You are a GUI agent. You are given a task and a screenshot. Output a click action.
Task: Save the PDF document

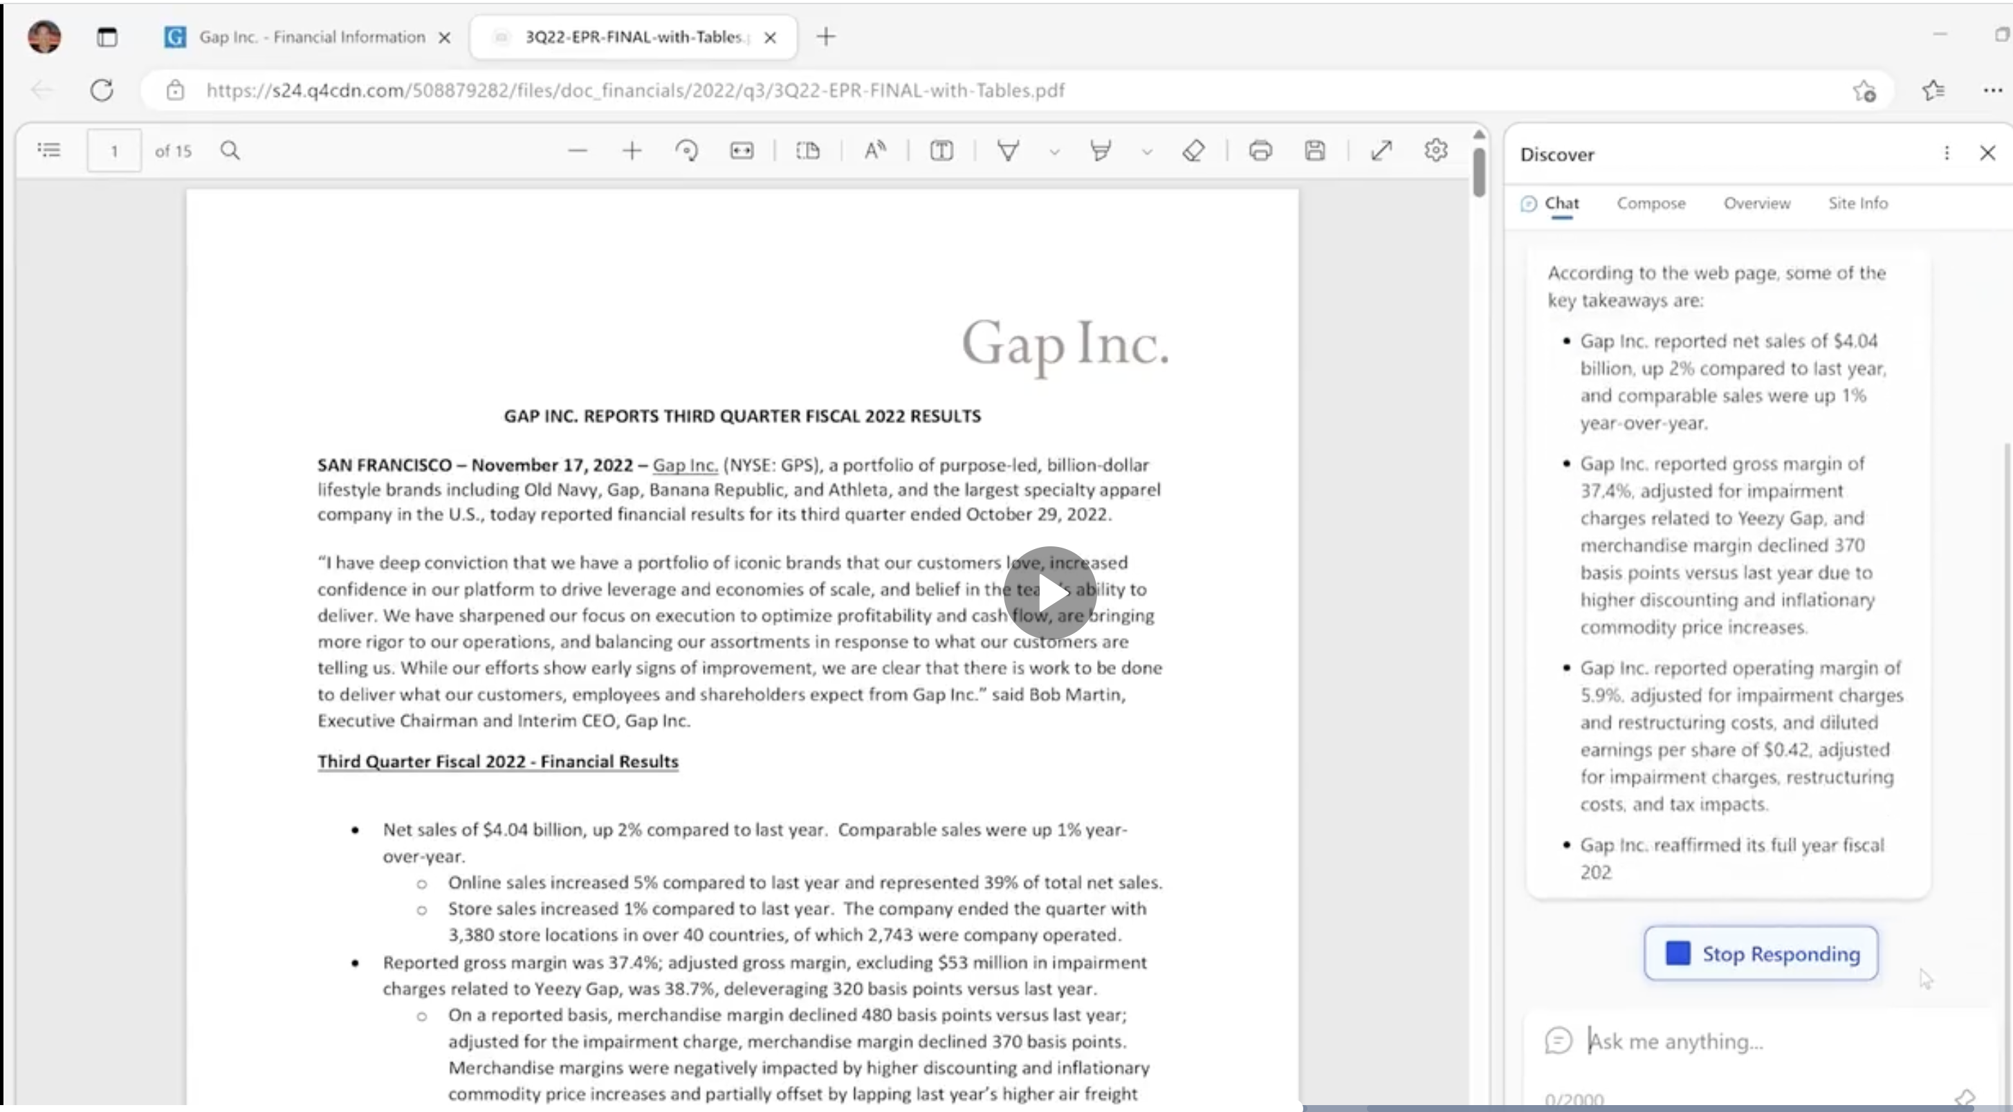pos(1315,150)
